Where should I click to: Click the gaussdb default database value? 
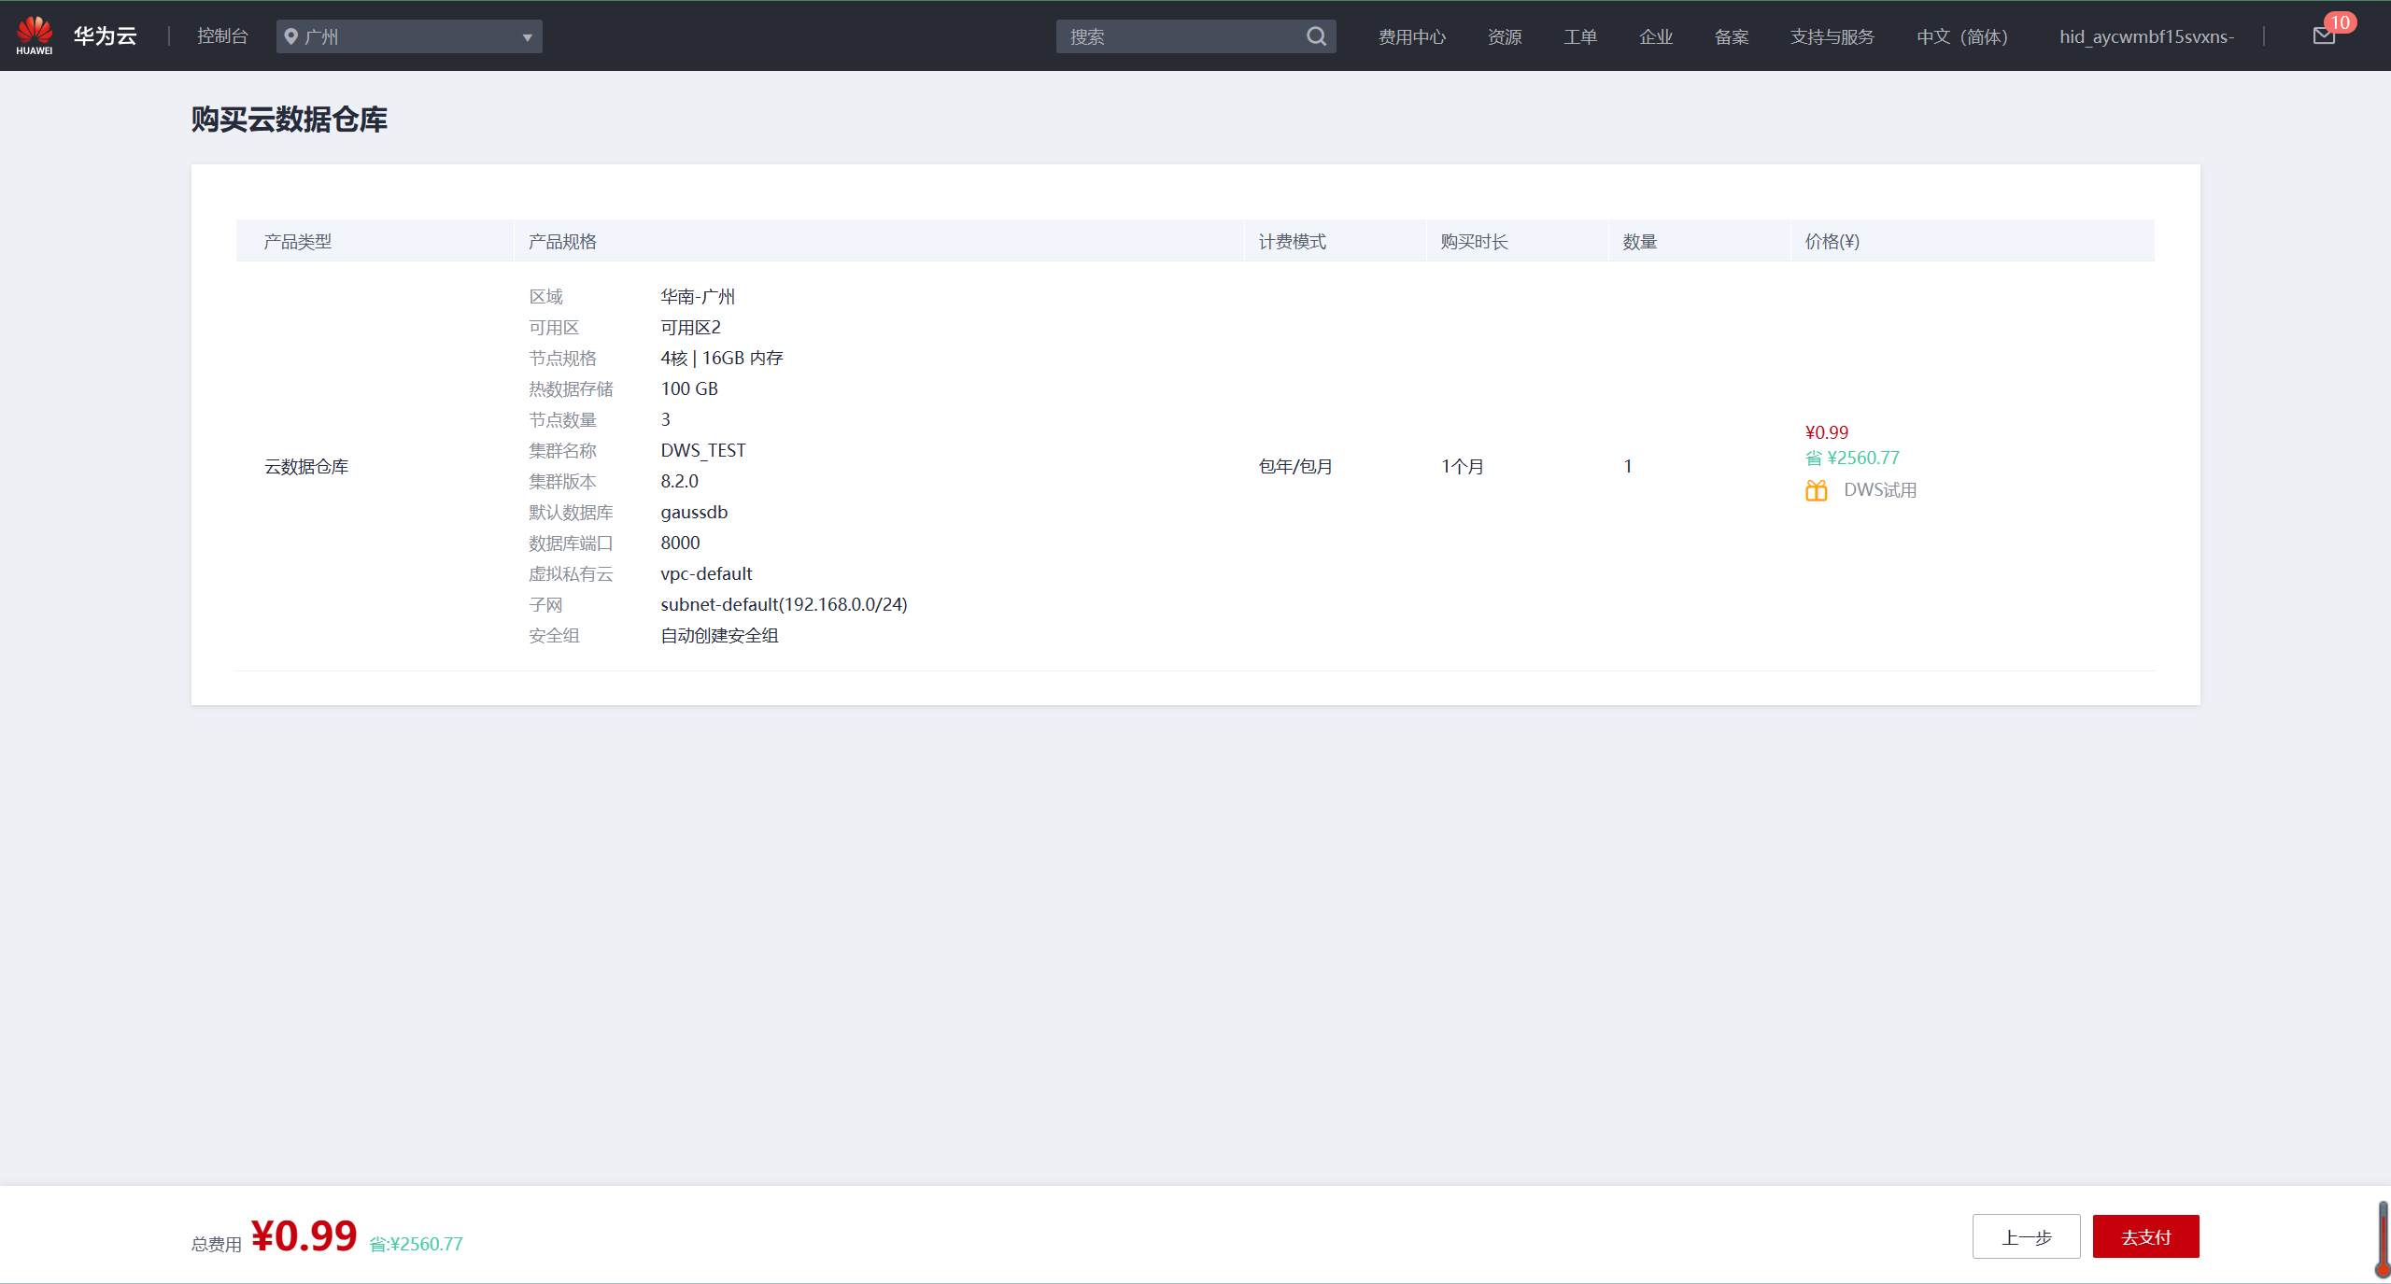(694, 513)
